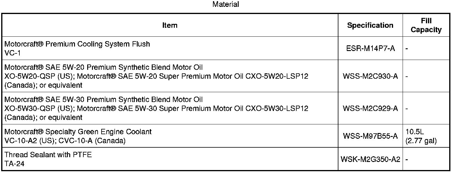Select the WSS-M97B55-A specification cell
This screenshot has width=454, height=173.
[370, 136]
